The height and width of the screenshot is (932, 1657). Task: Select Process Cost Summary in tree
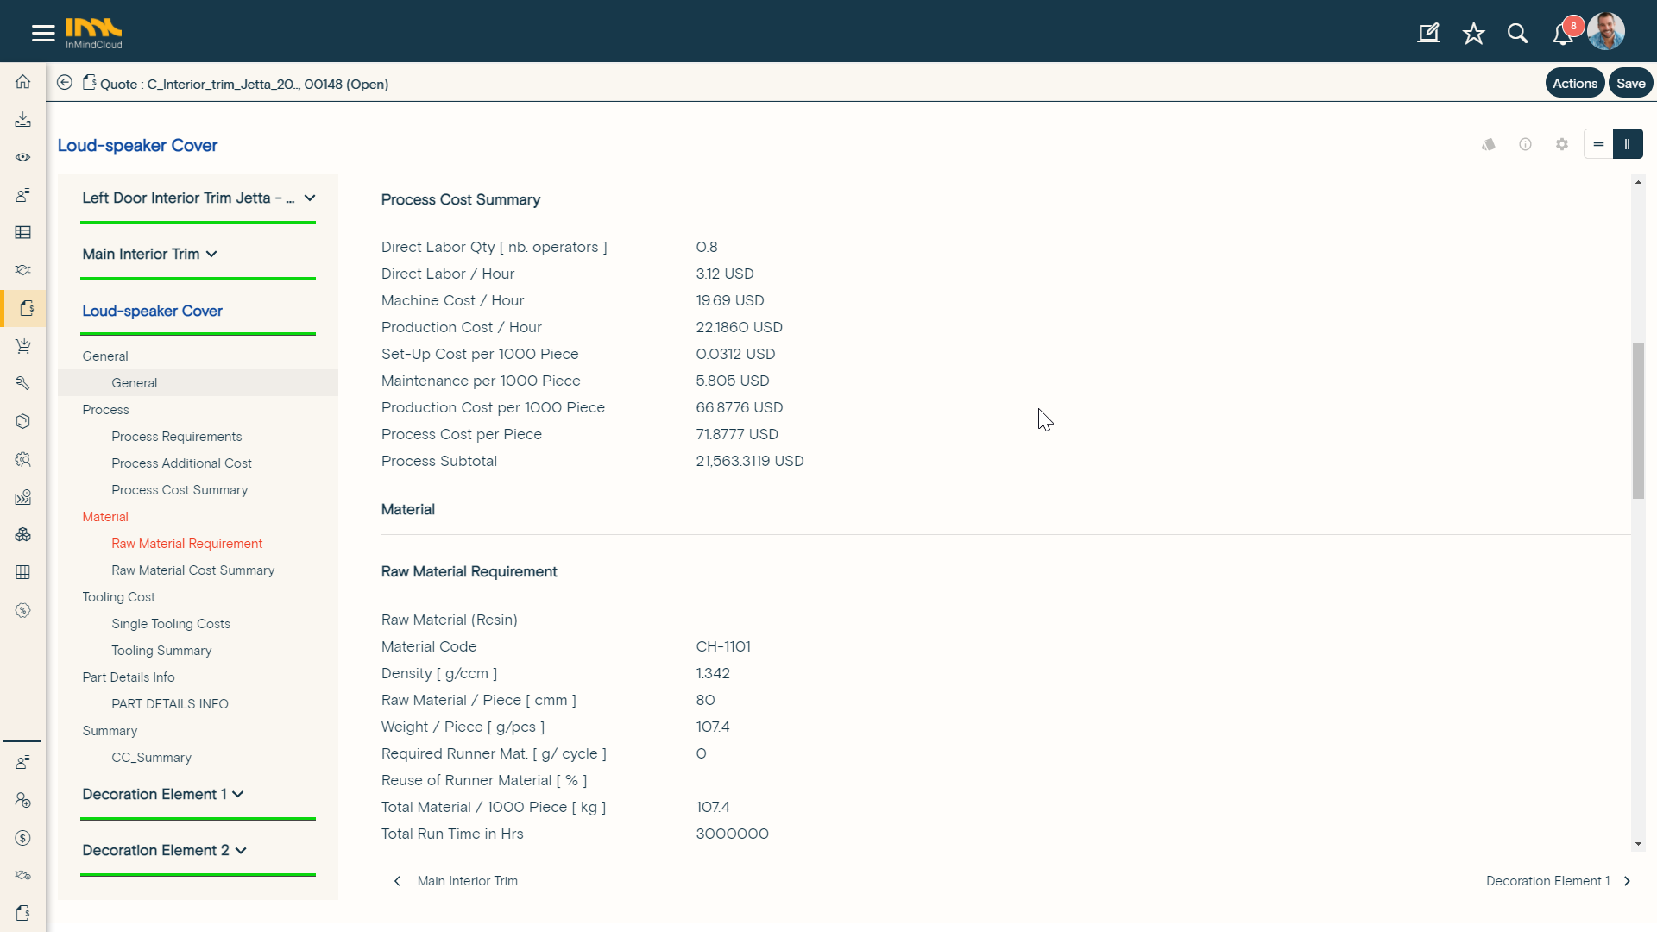pos(180,490)
